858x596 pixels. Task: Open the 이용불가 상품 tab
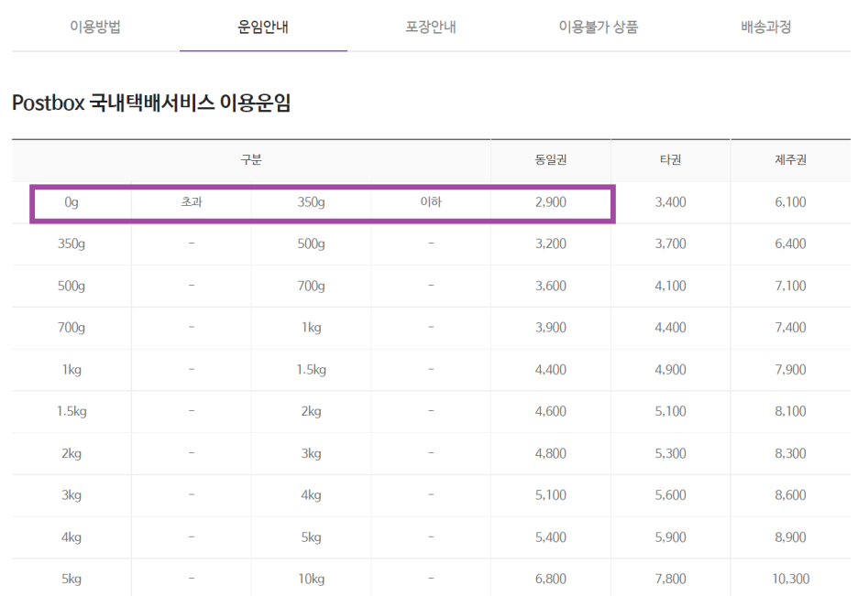[x=599, y=27]
